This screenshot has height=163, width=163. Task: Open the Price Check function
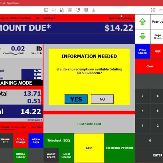pos(143,51)
